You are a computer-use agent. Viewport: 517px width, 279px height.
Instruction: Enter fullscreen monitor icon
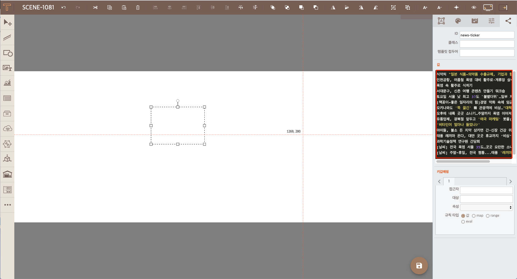(x=488, y=7)
